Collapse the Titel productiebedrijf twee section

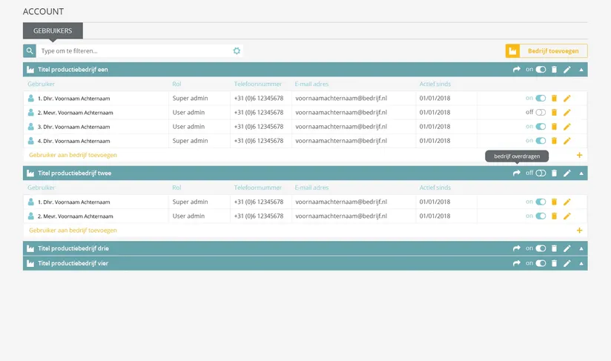tap(581, 173)
